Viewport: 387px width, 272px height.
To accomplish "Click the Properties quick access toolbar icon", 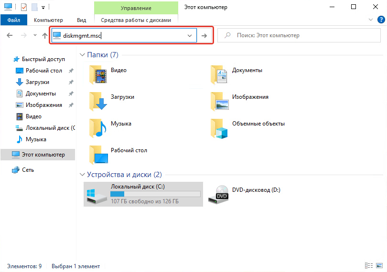I will click(24, 7).
